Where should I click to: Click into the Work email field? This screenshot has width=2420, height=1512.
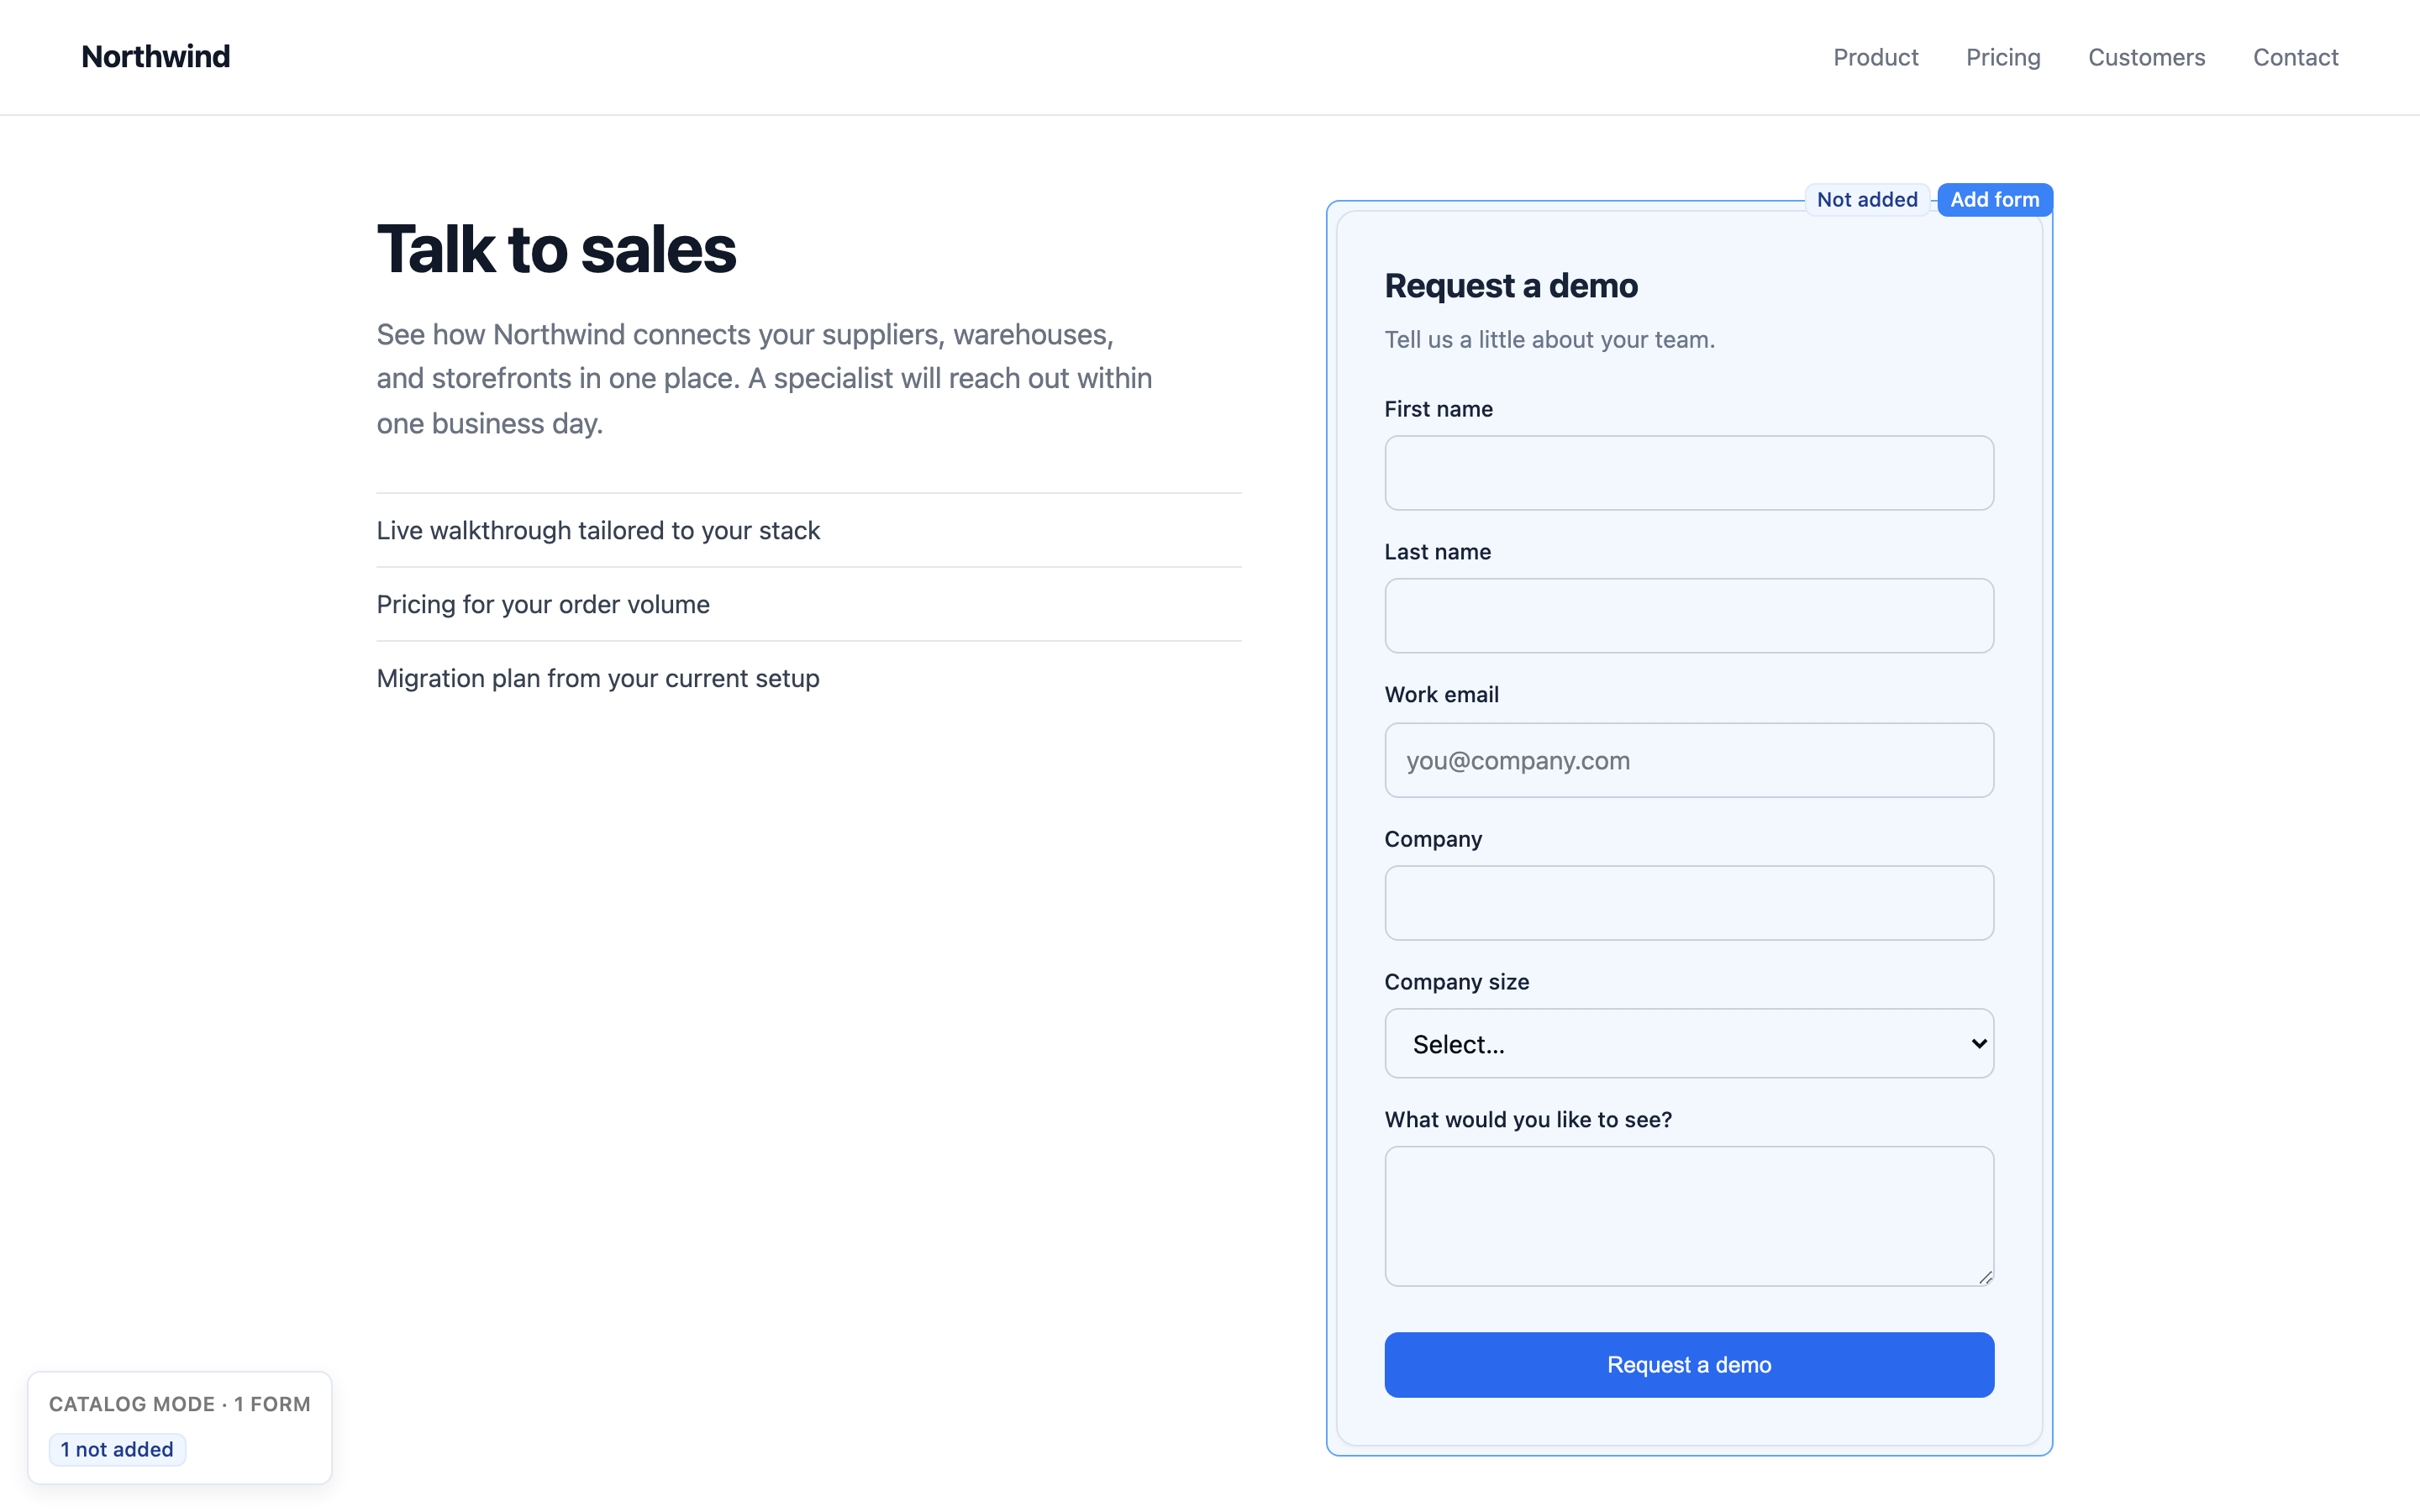coord(1689,760)
